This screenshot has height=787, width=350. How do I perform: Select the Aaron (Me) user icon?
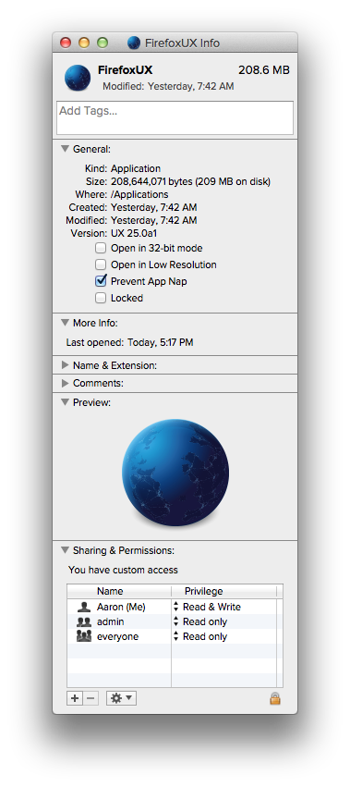tap(84, 607)
